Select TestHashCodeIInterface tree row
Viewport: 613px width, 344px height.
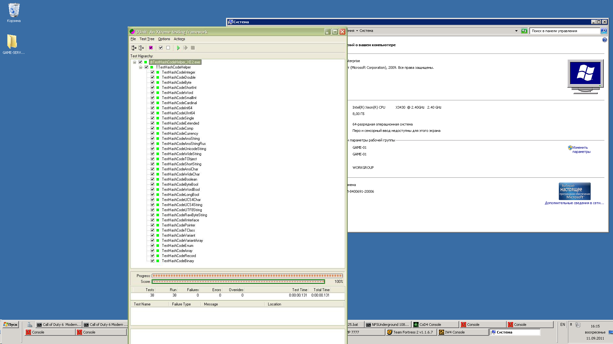(180, 220)
